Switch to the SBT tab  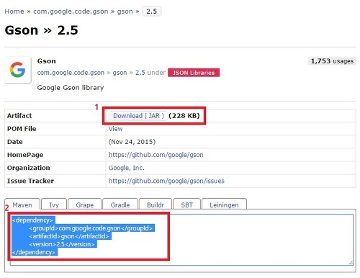(186, 205)
